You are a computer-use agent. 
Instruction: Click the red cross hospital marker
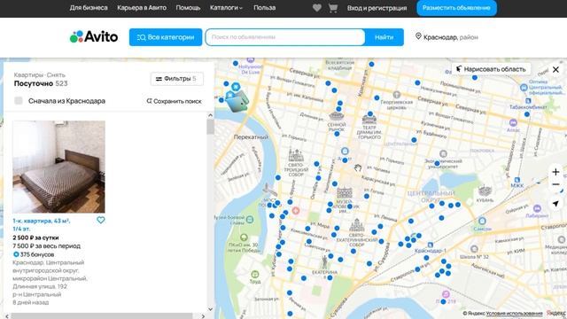(296, 211)
